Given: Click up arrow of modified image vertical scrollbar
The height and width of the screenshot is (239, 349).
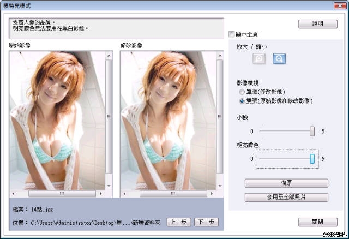Looking at the screenshot, I should pyautogui.click(x=220, y=56).
